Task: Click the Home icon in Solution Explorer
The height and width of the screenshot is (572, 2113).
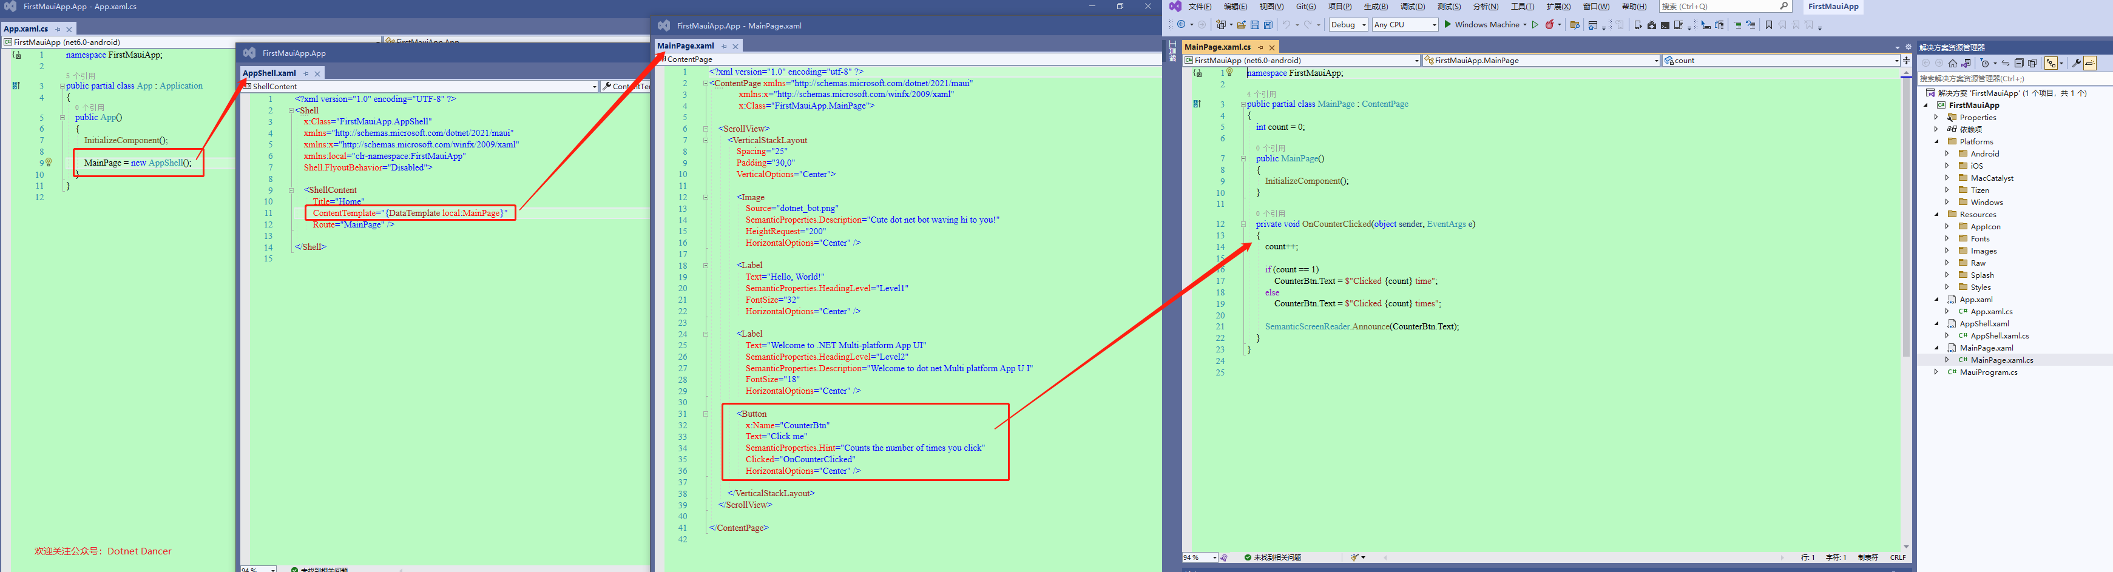Action: pos(1953,63)
